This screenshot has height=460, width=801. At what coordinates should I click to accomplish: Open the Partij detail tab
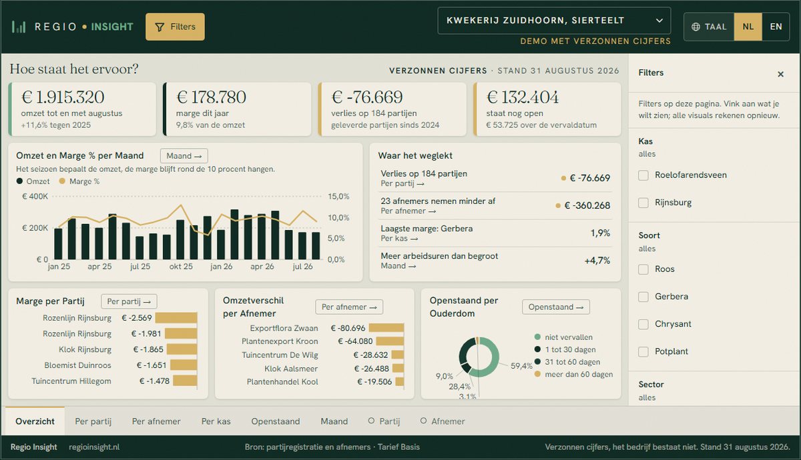[x=384, y=421]
